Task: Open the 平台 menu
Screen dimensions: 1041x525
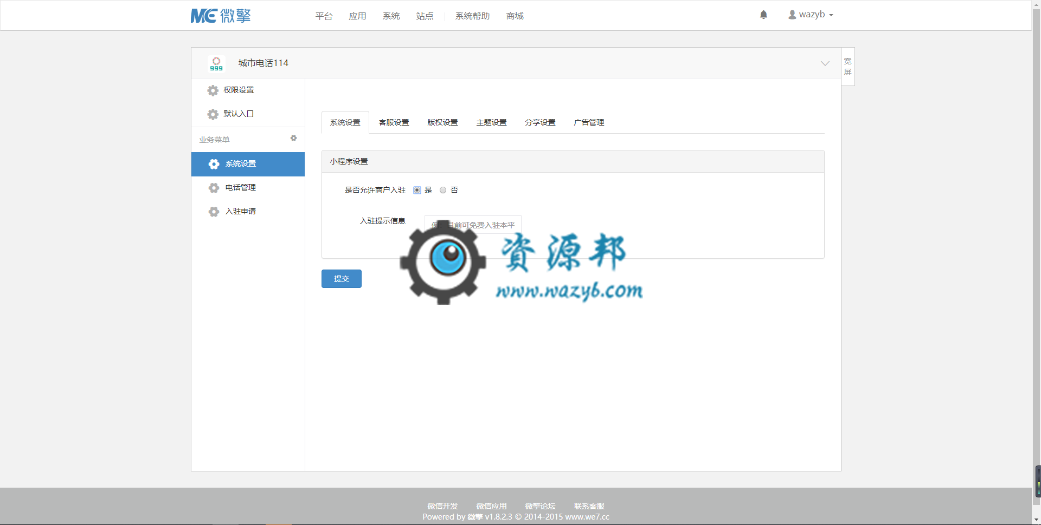Action: (x=324, y=16)
